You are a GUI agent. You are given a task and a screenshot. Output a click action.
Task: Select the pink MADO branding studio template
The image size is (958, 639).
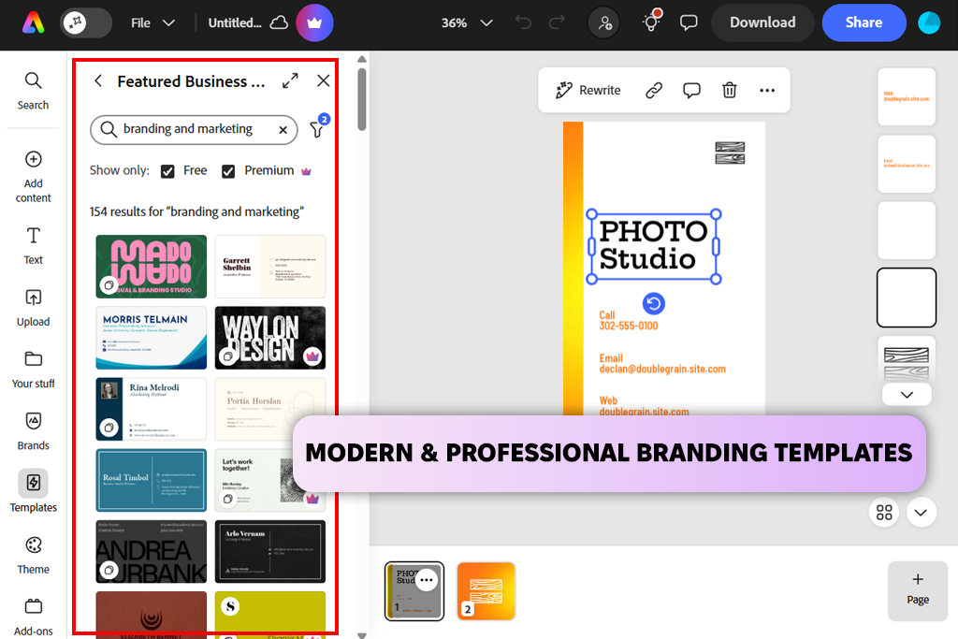pos(151,267)
